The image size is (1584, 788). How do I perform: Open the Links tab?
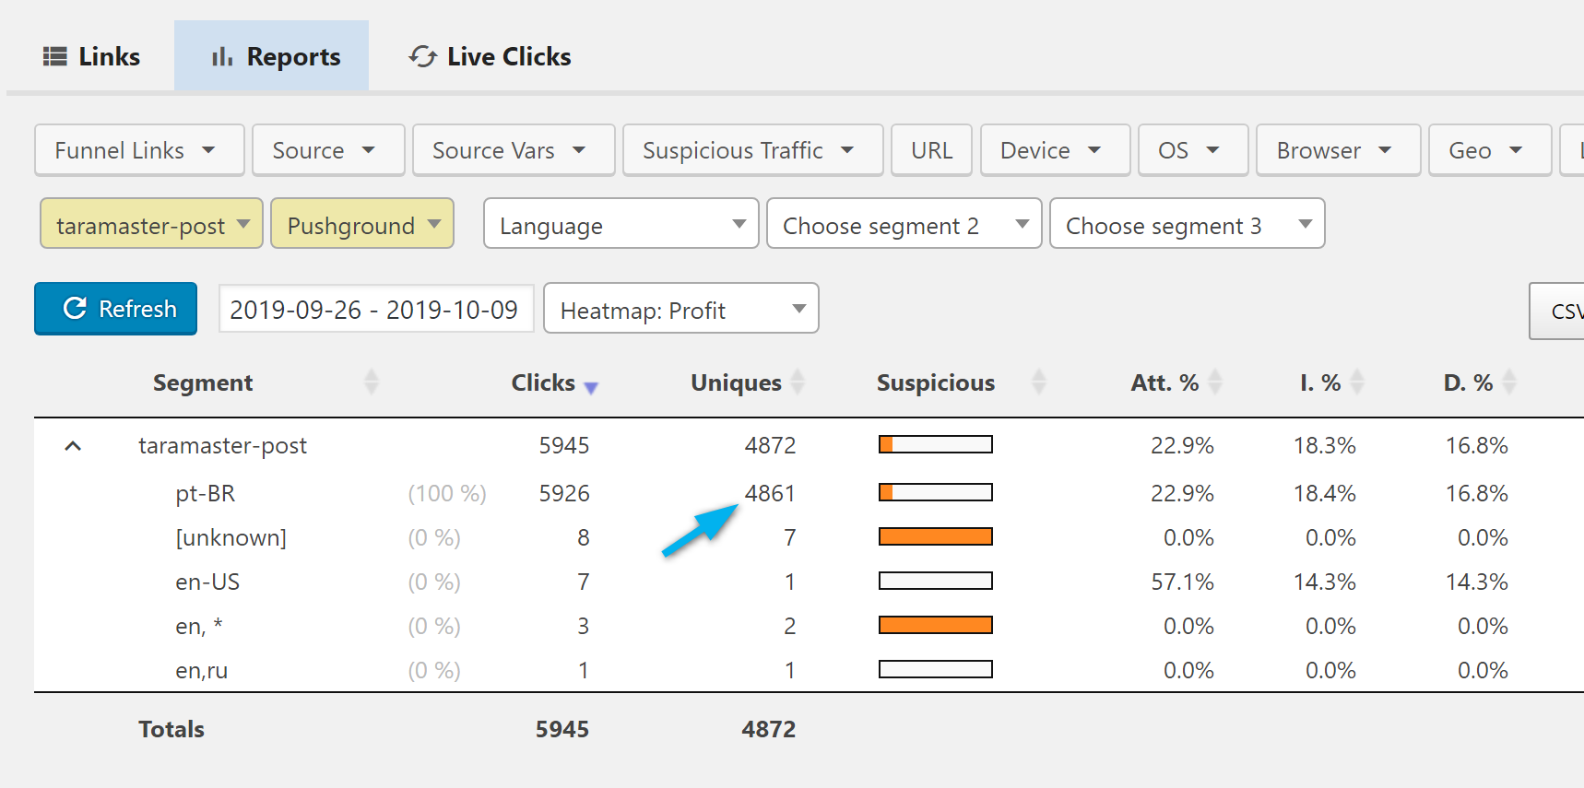click(x=91, y=56)
